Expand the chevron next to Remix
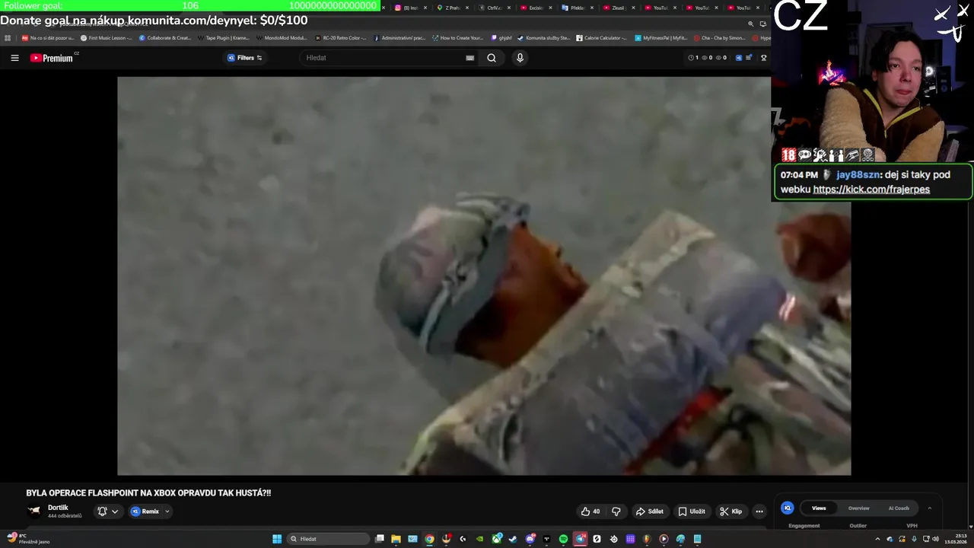The image size is (974, 548). click(x=167, y=511)
